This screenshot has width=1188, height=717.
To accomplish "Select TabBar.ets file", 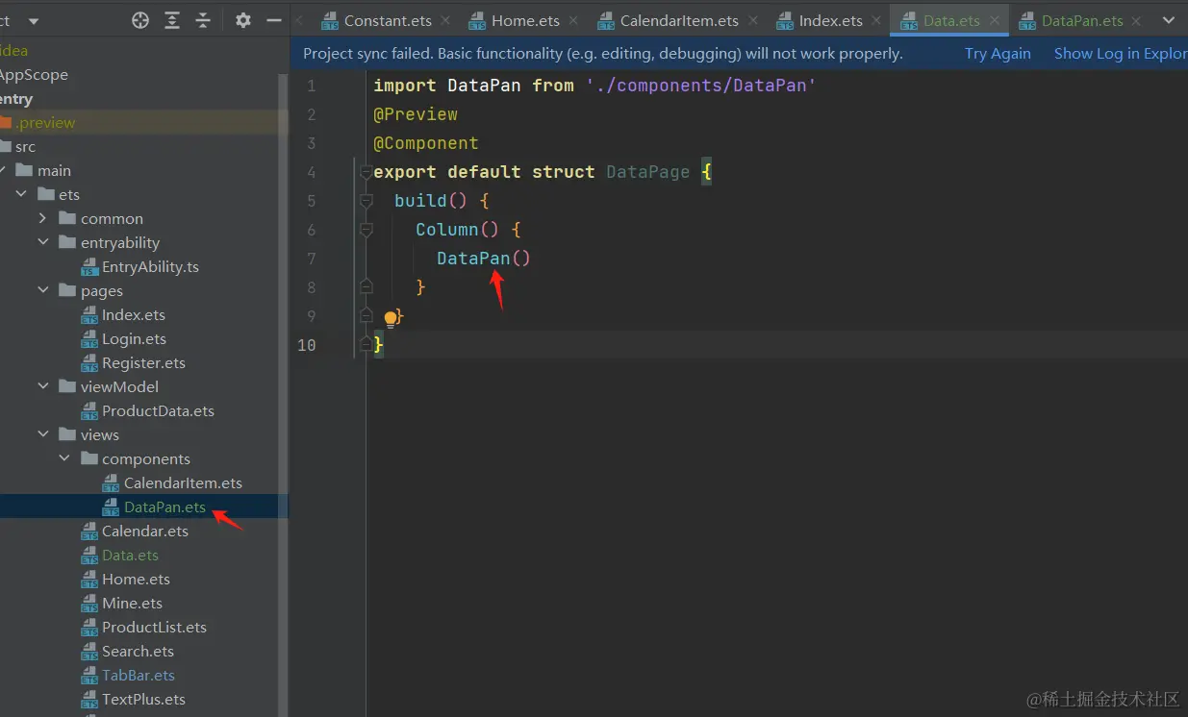I will [x=139, y=675].
